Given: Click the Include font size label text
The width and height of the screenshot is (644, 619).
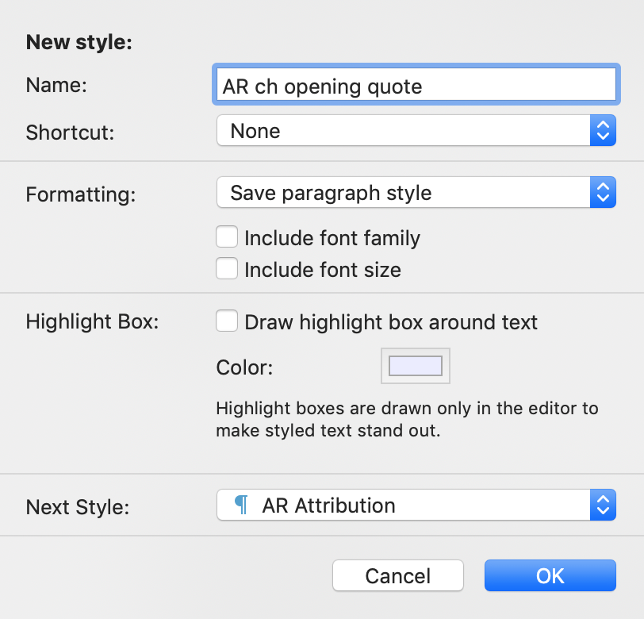Looking at the screenshot, I should click(x=323, y=270).
